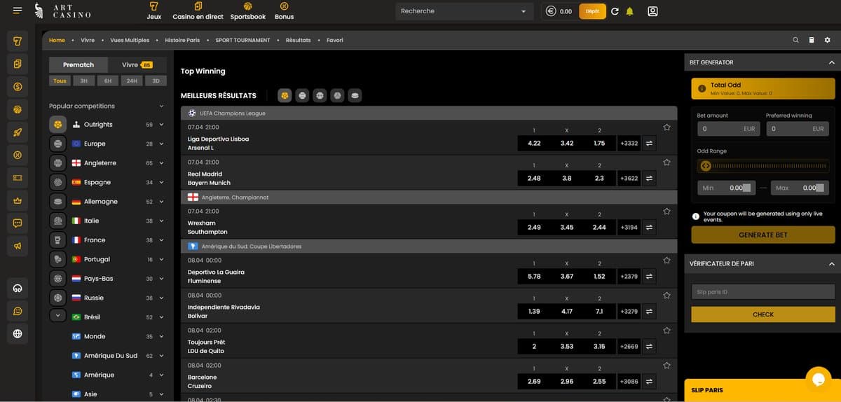
Task: Switch to the Vivre live tab
Action: tap(137, 64)
